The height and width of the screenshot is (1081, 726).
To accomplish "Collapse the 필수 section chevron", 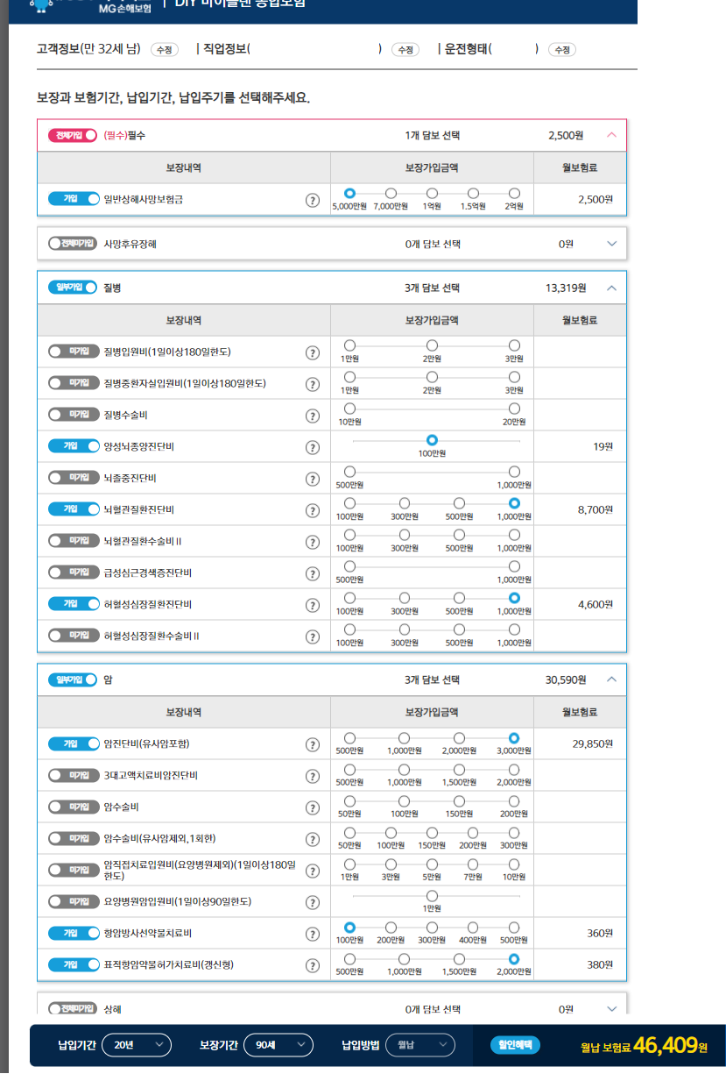I will pyautogui.click(x=611, y=136).
